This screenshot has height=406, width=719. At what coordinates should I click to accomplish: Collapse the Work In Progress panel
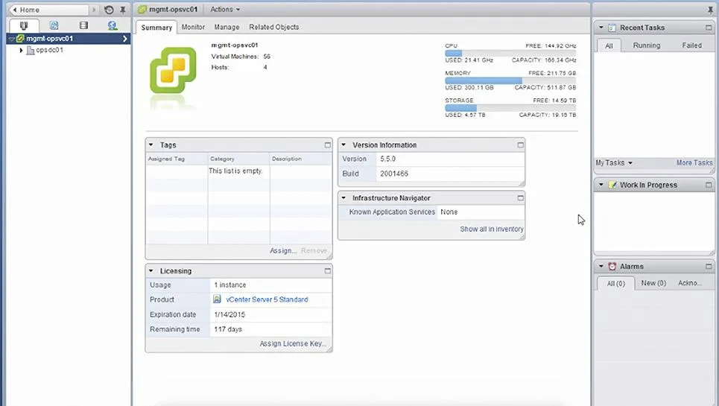click(x=601, y=185)
